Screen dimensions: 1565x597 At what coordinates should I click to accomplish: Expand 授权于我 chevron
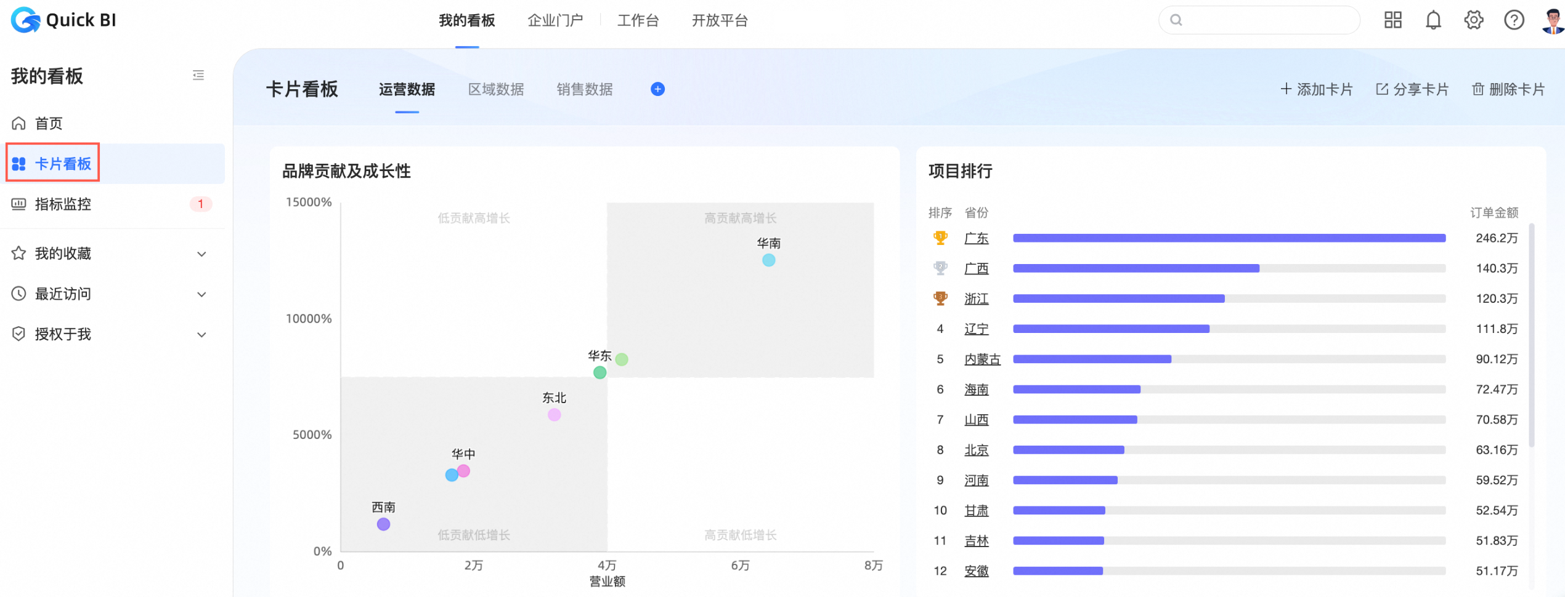click(x=201, y=335)
